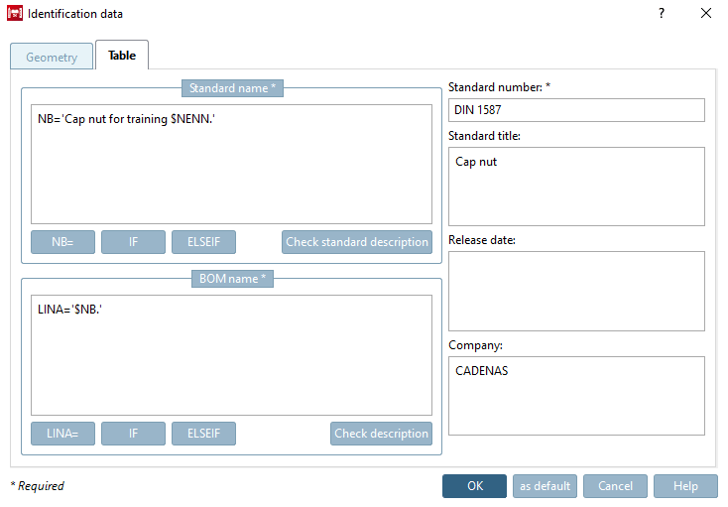Close the Identification data dialog
Image resolution: width=728 pixels, height=507 pixels.
(706, 14)
